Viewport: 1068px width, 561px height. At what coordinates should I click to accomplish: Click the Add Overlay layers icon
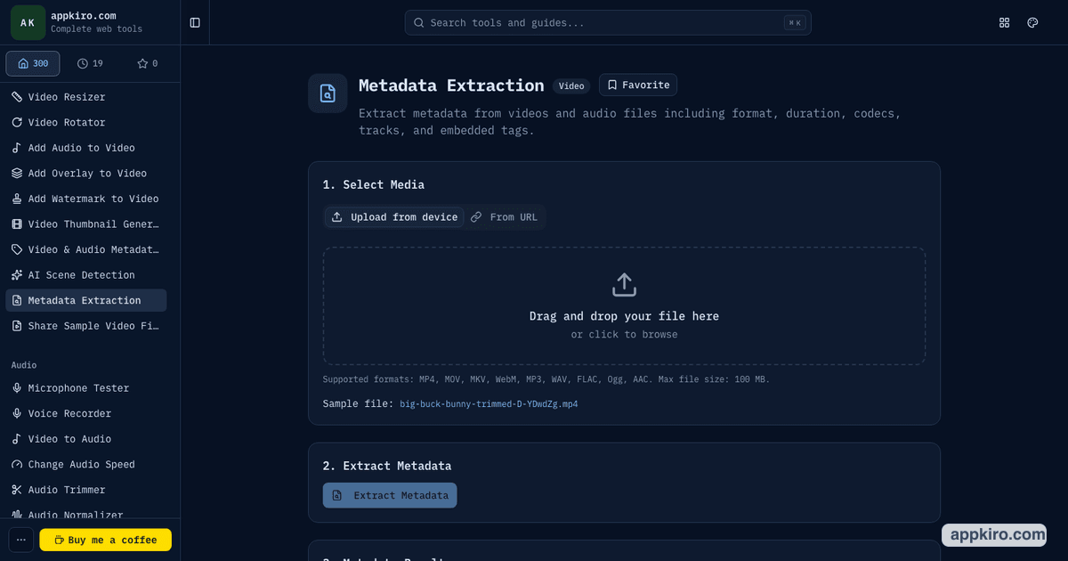pyautogui.click(x=17, y=174)
